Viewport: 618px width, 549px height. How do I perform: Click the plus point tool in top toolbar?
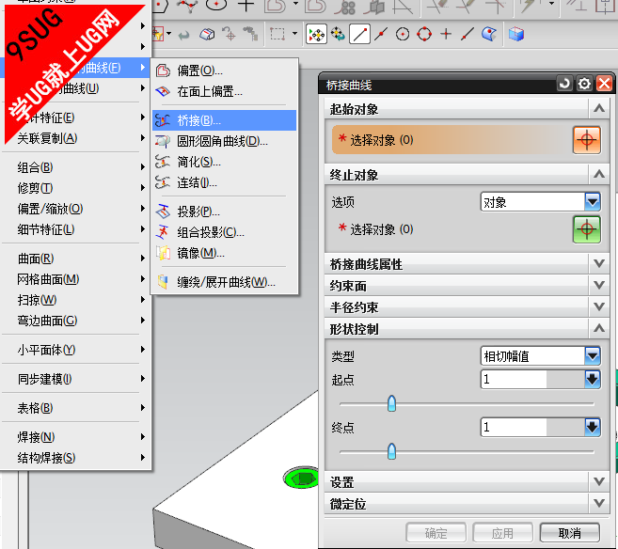246,6
